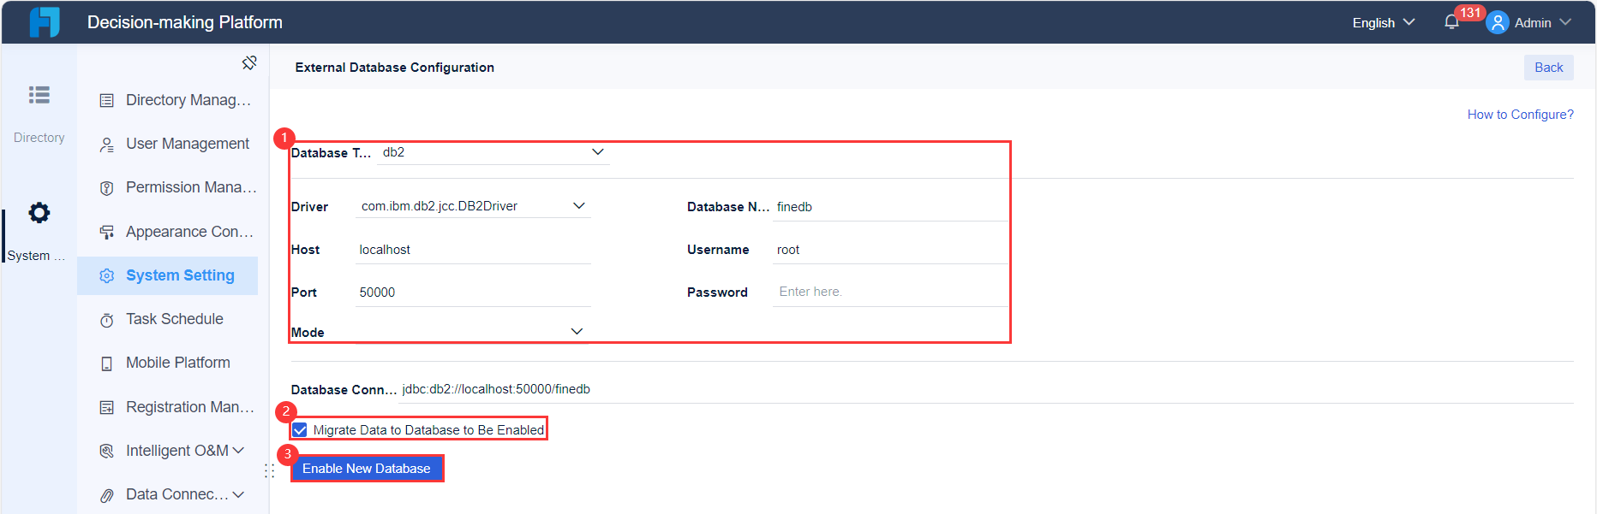Click the Admin user avatar icon
Viewport: 1597px width, 514px height.
(x=1498, y=23)
